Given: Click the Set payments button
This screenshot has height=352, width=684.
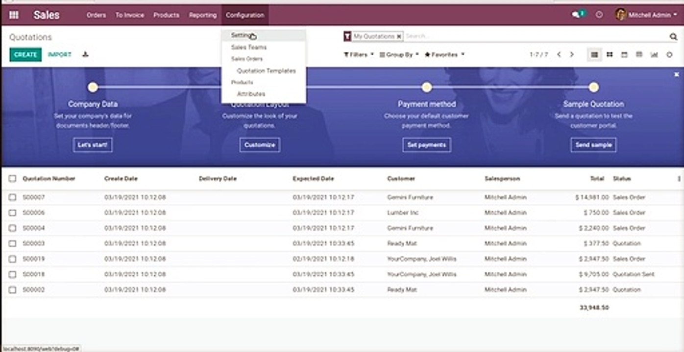Looking at the screenshot, I should (x=427, y=145).
